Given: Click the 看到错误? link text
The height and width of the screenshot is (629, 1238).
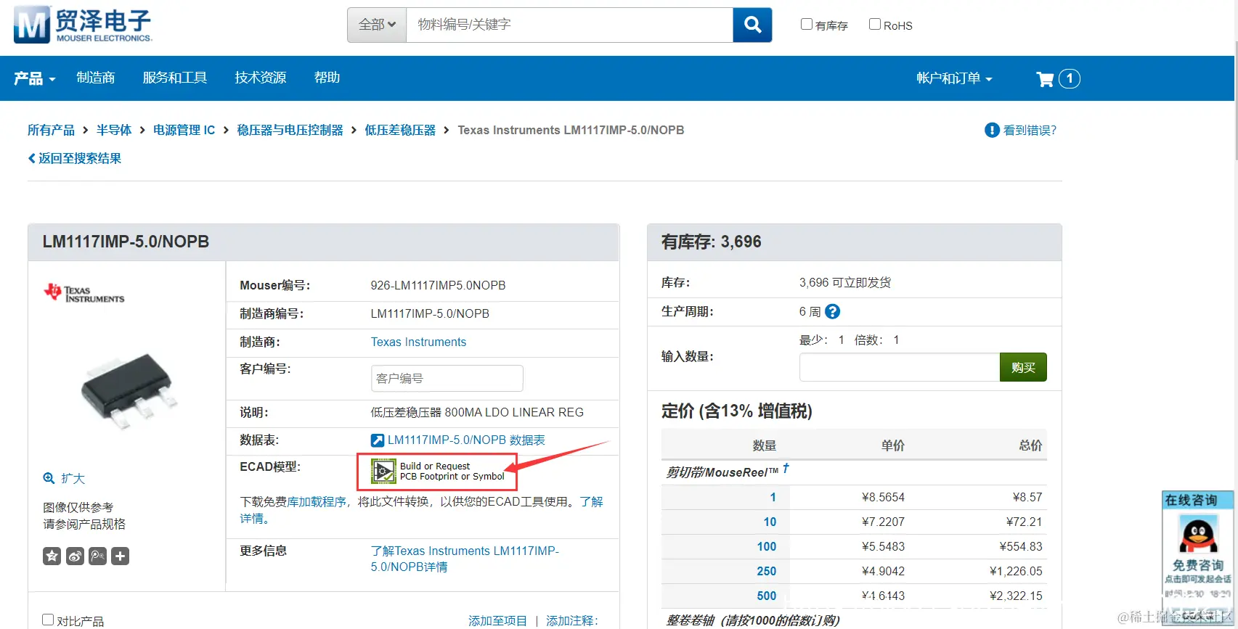Looking at the screenshot, I should 1030,130.
